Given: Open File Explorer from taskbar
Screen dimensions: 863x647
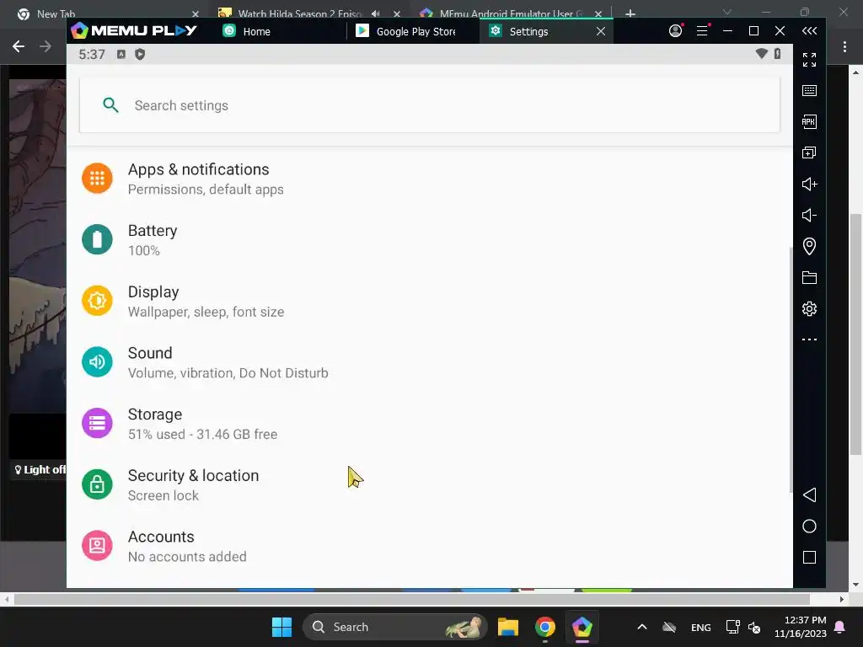Looking at the screenshot, I should pyautogui.click(x=508, y=627).
